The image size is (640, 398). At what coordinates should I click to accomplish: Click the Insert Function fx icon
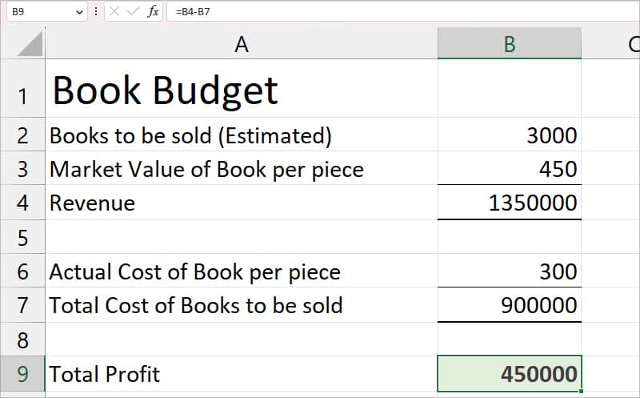(153, 11)
